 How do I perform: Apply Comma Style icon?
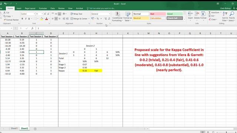tap(101, 19)
